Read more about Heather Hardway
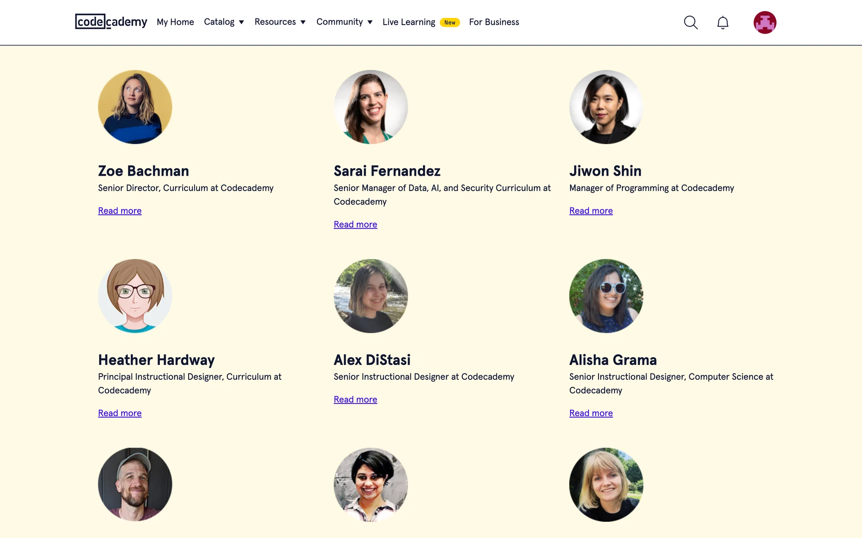This screenshot has height=538, width=862. click(x=120, y=413)
